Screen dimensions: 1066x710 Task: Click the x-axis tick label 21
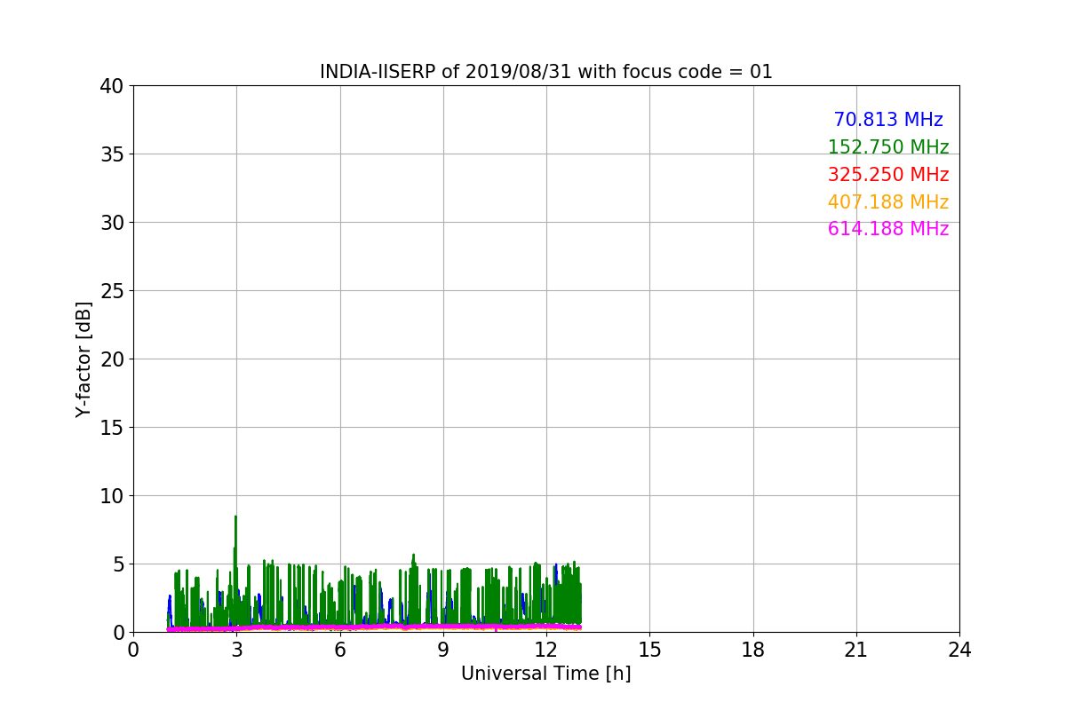pos(856,650)
